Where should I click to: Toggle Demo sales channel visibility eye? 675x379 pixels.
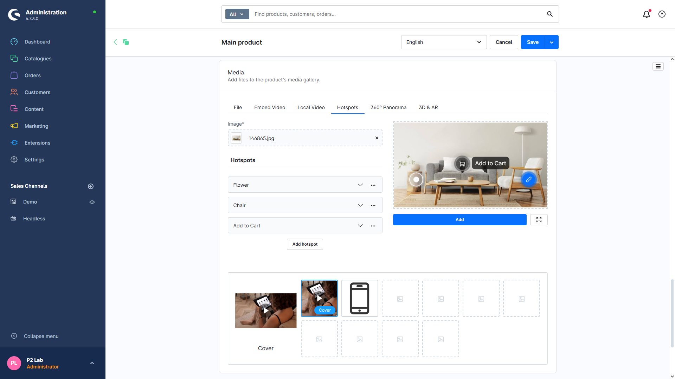tap(92, 202)
